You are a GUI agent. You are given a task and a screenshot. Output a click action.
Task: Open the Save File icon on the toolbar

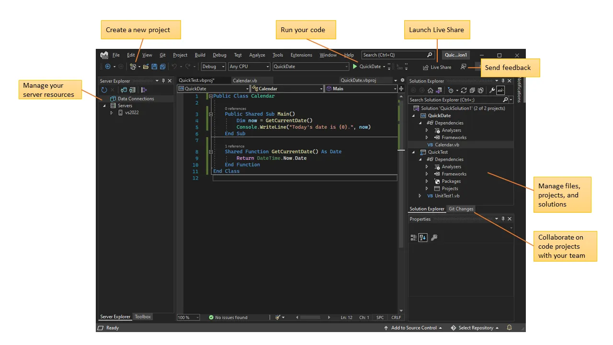pos(154,67)
